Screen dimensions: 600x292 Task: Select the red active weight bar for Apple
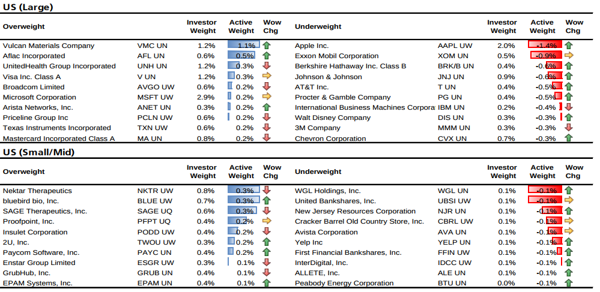(545, 46)
